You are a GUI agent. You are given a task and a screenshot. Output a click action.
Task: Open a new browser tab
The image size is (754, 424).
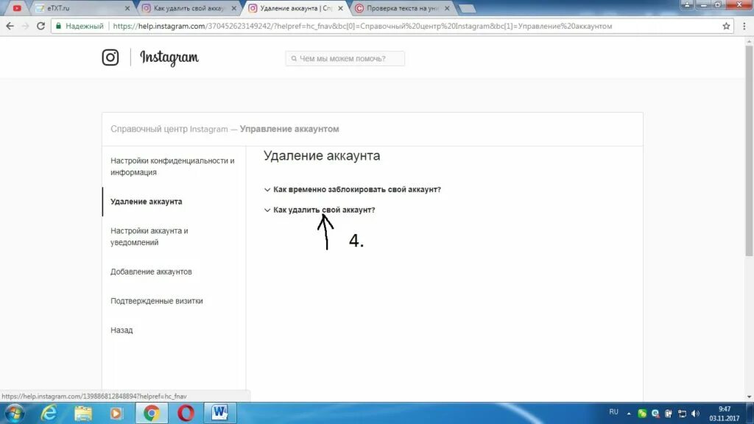[x=466, y=9]
